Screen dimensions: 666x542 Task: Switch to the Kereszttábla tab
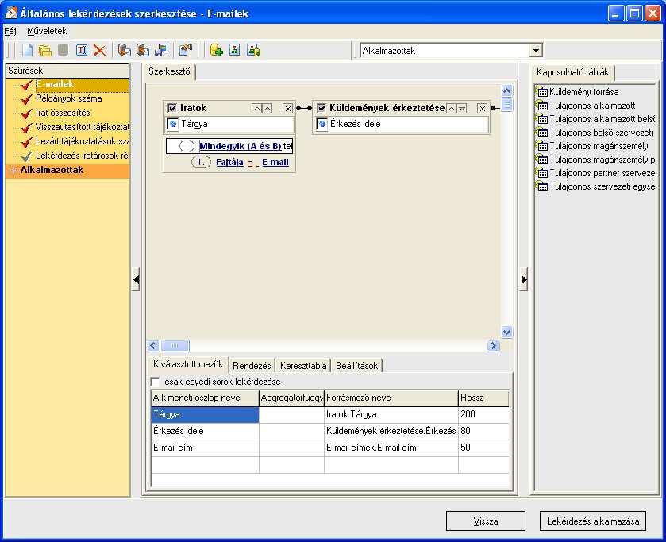coord(303,365)
